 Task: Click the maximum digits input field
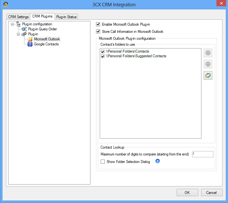[x=203, y=154]
